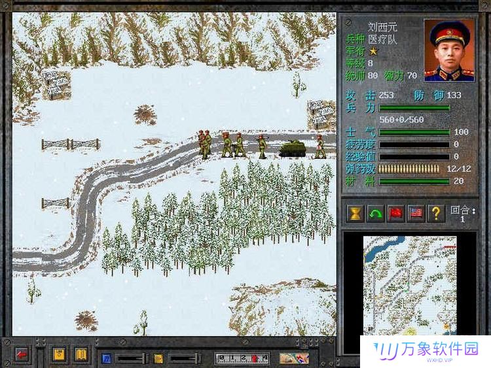The height and width of the screenshot is (368, 491).
Task: Click the snowy village at right edge
Action: point(321,114)
